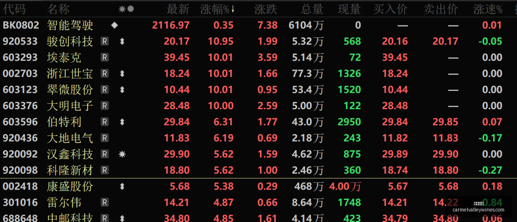Click the up-down arrow marker for 翠微股份
The height and width of the screenshot is (222, 517).
[x=122, y=89]
